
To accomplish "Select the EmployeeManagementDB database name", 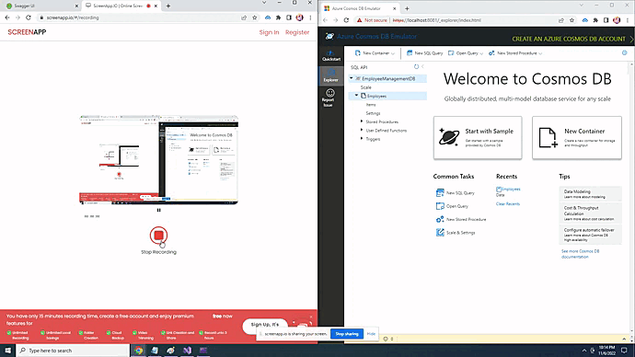I will point(388,78).
